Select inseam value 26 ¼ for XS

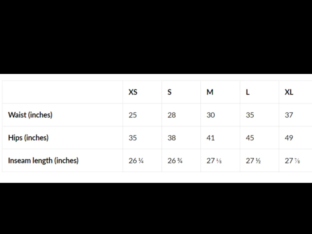pos(136,161)
